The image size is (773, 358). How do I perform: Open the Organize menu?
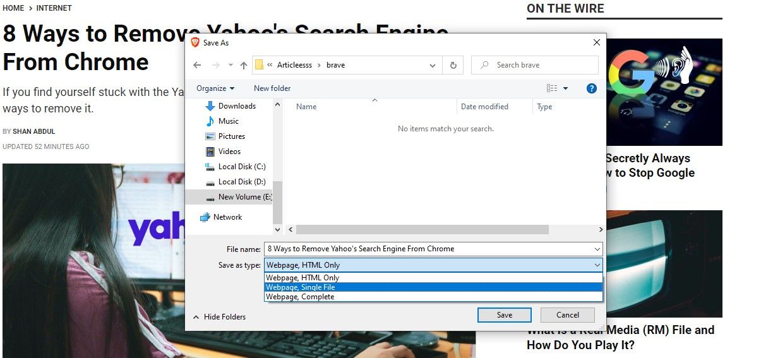[x=215, y=88]
